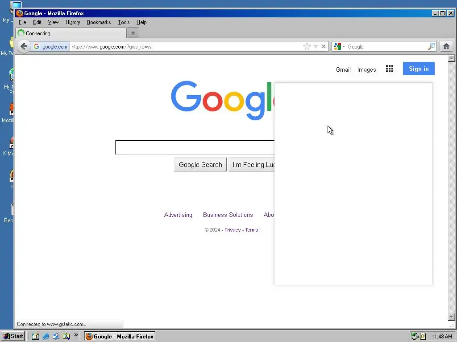Click the vertical scrollbar down arrow
This screenshot has width=457, height=342.
tap(452, 317)
